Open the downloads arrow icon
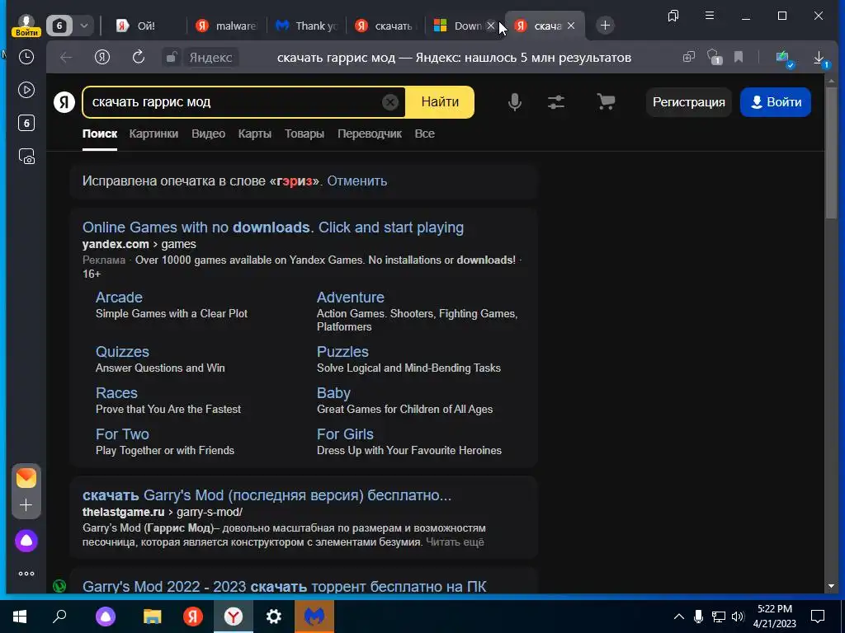 819,58
